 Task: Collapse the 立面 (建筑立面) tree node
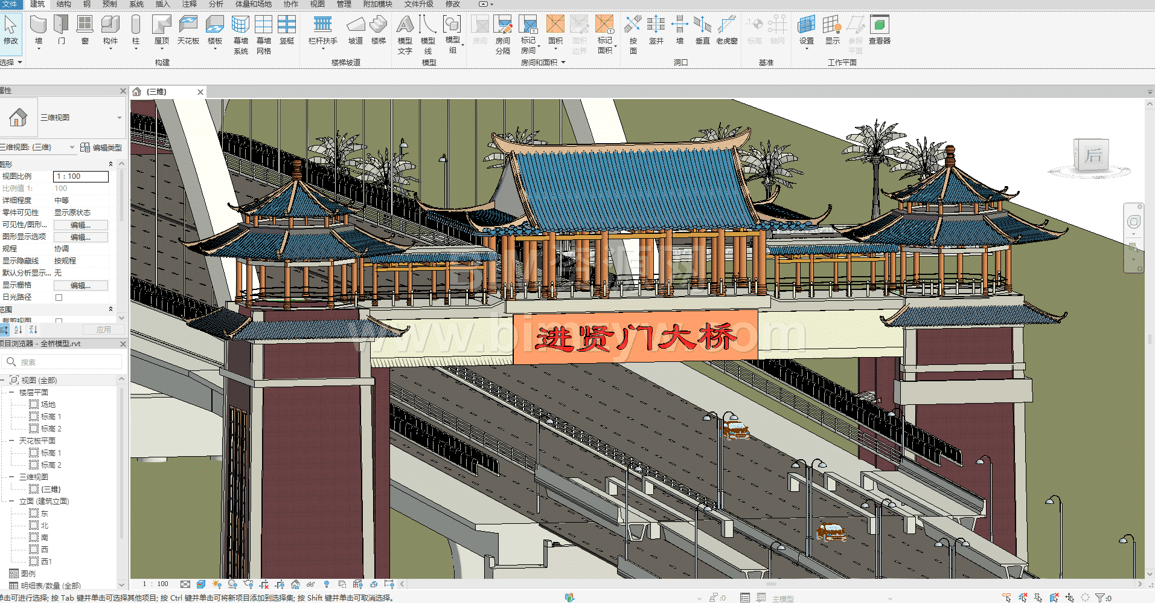(x=11, y=501)
